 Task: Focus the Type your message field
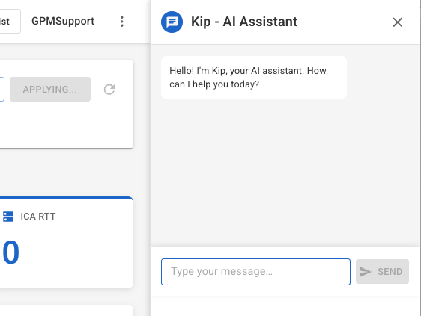(x=255, y=272)
